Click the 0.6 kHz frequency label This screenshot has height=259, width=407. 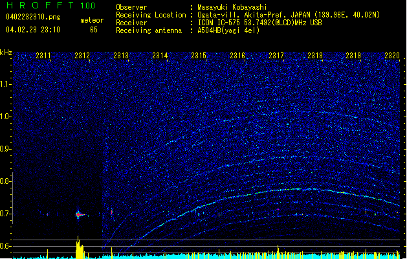[x=5, y=246]
